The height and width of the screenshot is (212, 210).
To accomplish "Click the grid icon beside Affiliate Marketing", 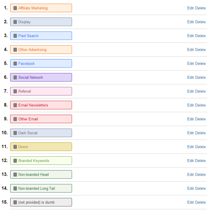I will click(15, 8).
